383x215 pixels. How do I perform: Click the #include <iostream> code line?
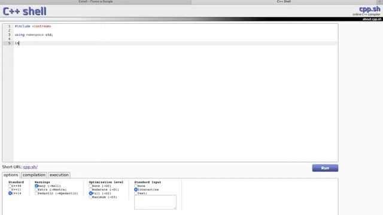coord(33,26)
